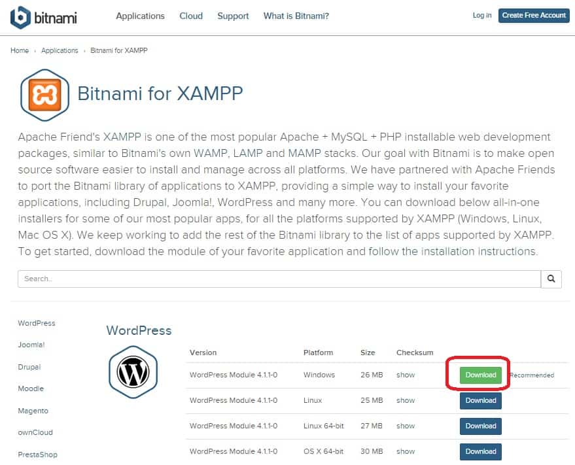Download WordPress Module for Linux 25 MB
The image size is (575, 465).
click(480, 400)
